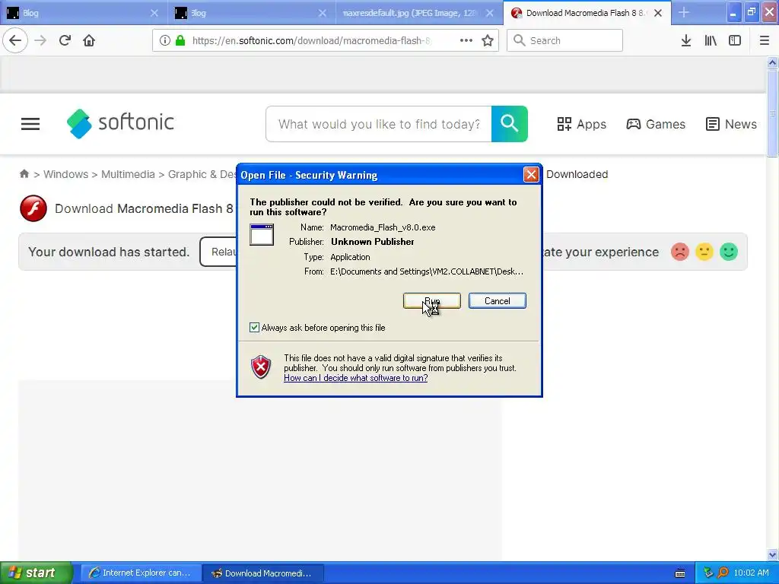Bookmark this page with the star
The width and height of the screenshot is (779, 584).
488,40
